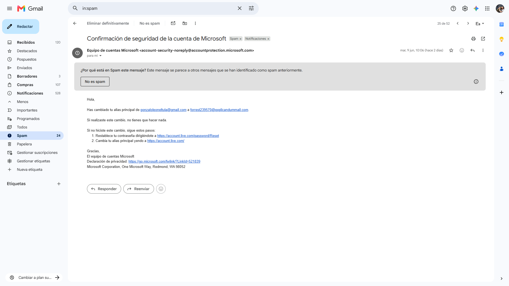Open the Recibidos folder
The width and height of the screenshot is (509, 286).
(x=32, y=42)
